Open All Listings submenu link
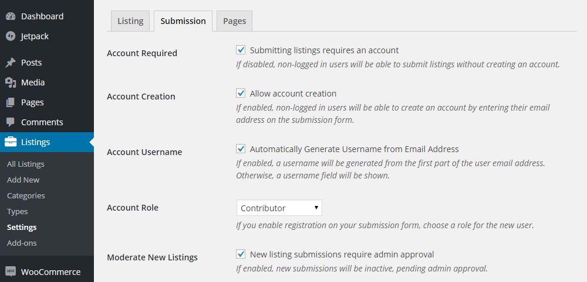Screen dimensions: 587x282 (25, 164)
